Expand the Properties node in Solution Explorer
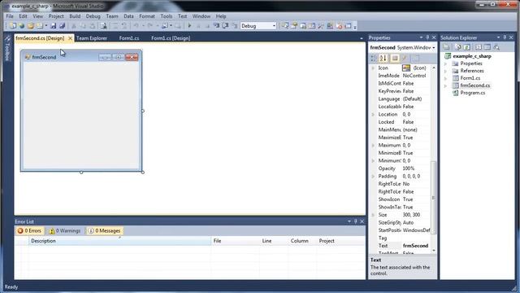 446,63
